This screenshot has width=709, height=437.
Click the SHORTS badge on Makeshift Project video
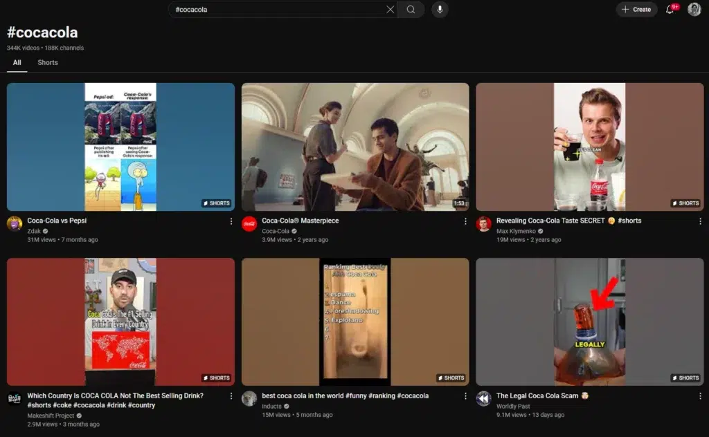click(x=216, y=378)
